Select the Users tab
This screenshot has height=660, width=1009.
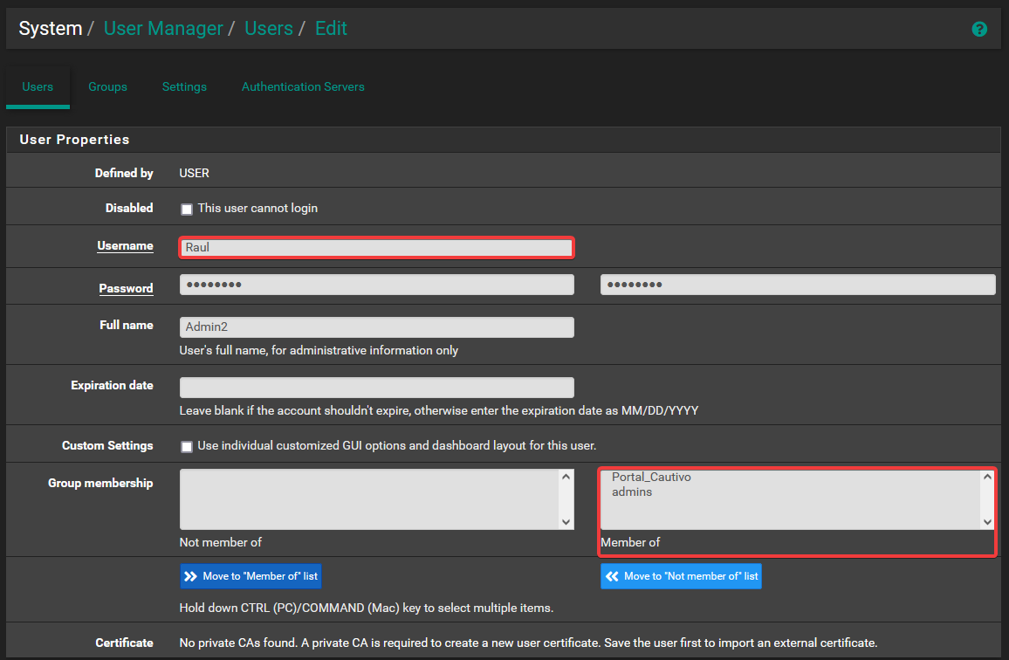(38, 86)
